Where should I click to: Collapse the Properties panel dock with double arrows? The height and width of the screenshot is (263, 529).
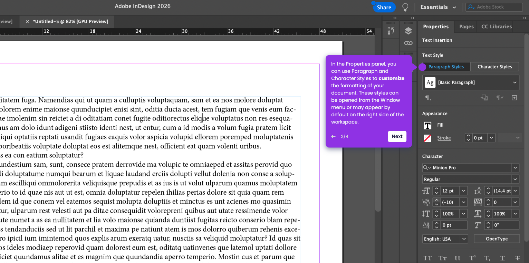525,18
